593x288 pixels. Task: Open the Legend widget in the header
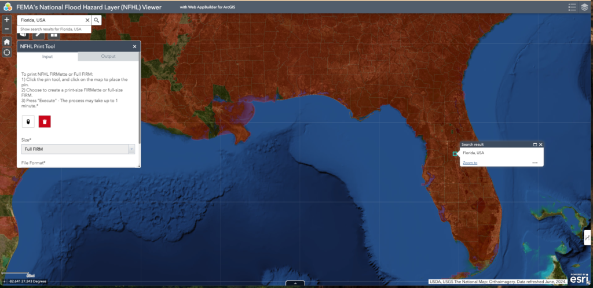point(572,7)
